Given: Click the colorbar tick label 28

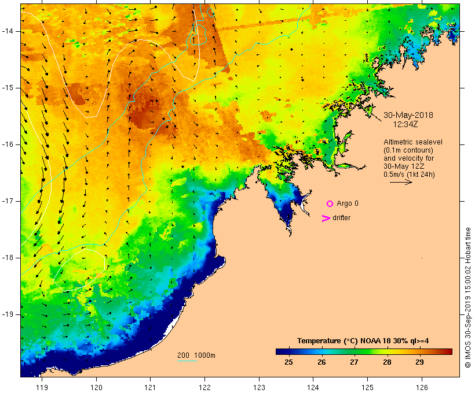Looking at the screenshot, I should click(x=387, y=362).
